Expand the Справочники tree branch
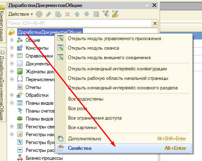 12,56
